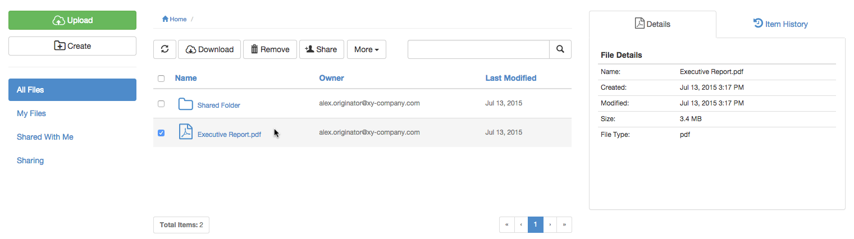Screen dimensions: 854x239
Task: Click the Home icon in breadcrumb
Action: pos(166,19)
